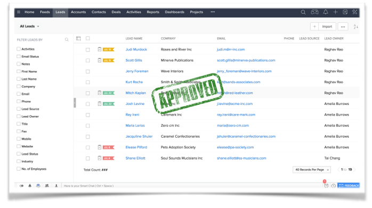
Task: Click the sort A-Z icon
Action: [x=355, y=27]
